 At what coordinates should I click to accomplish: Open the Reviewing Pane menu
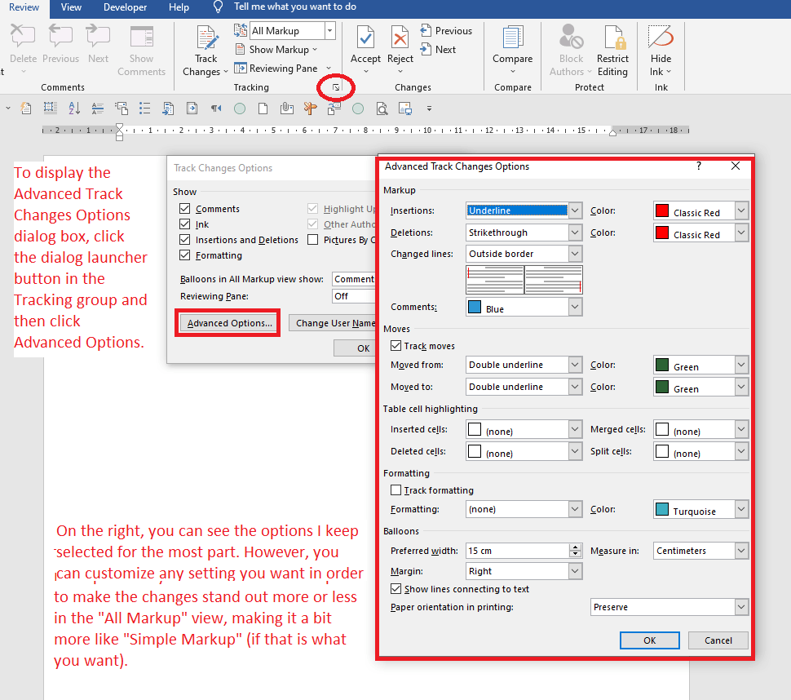tap(282, 69)
